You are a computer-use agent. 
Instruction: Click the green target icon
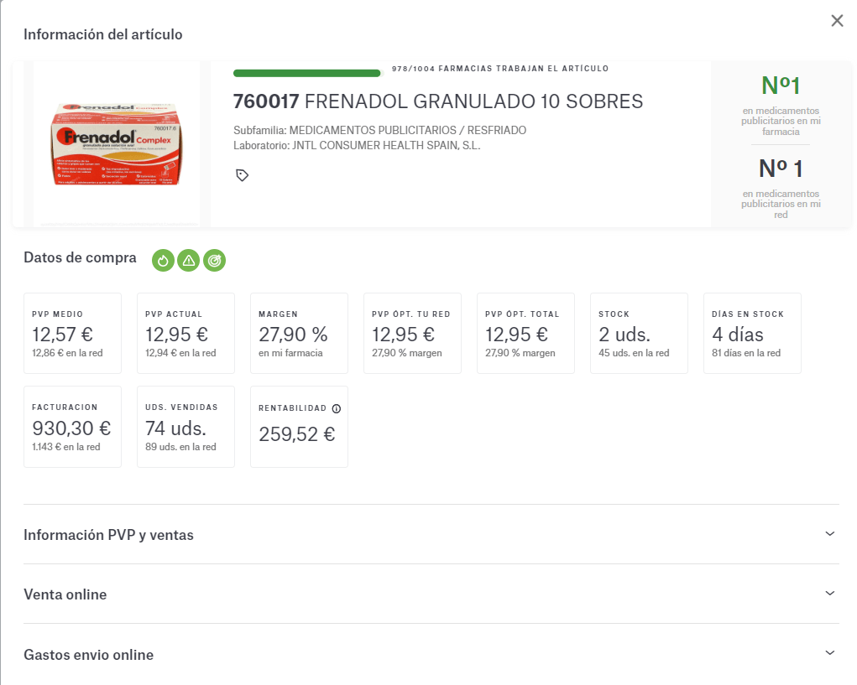(x=214, y=261)
